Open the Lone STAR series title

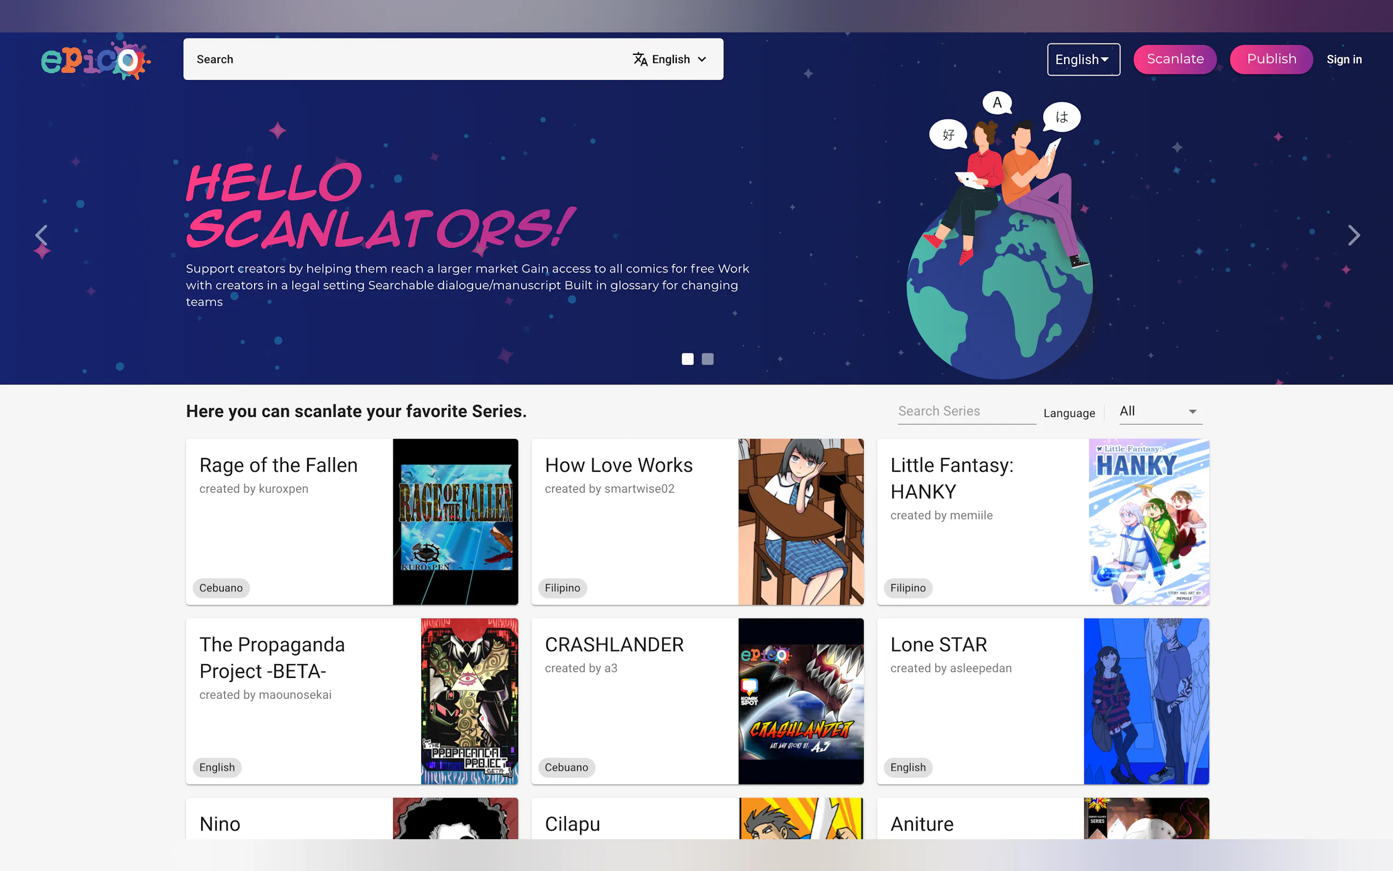click(x=938, y=644)
